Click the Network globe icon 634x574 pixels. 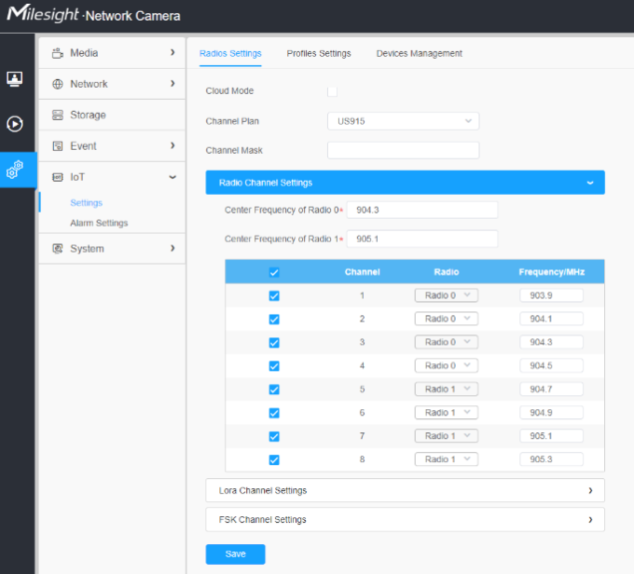pos(58,84)
